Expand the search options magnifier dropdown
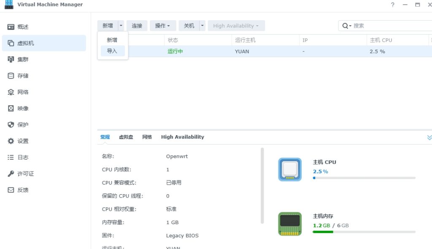The height and width of the screenshot is (249, 432). click(x=347, y=26)
